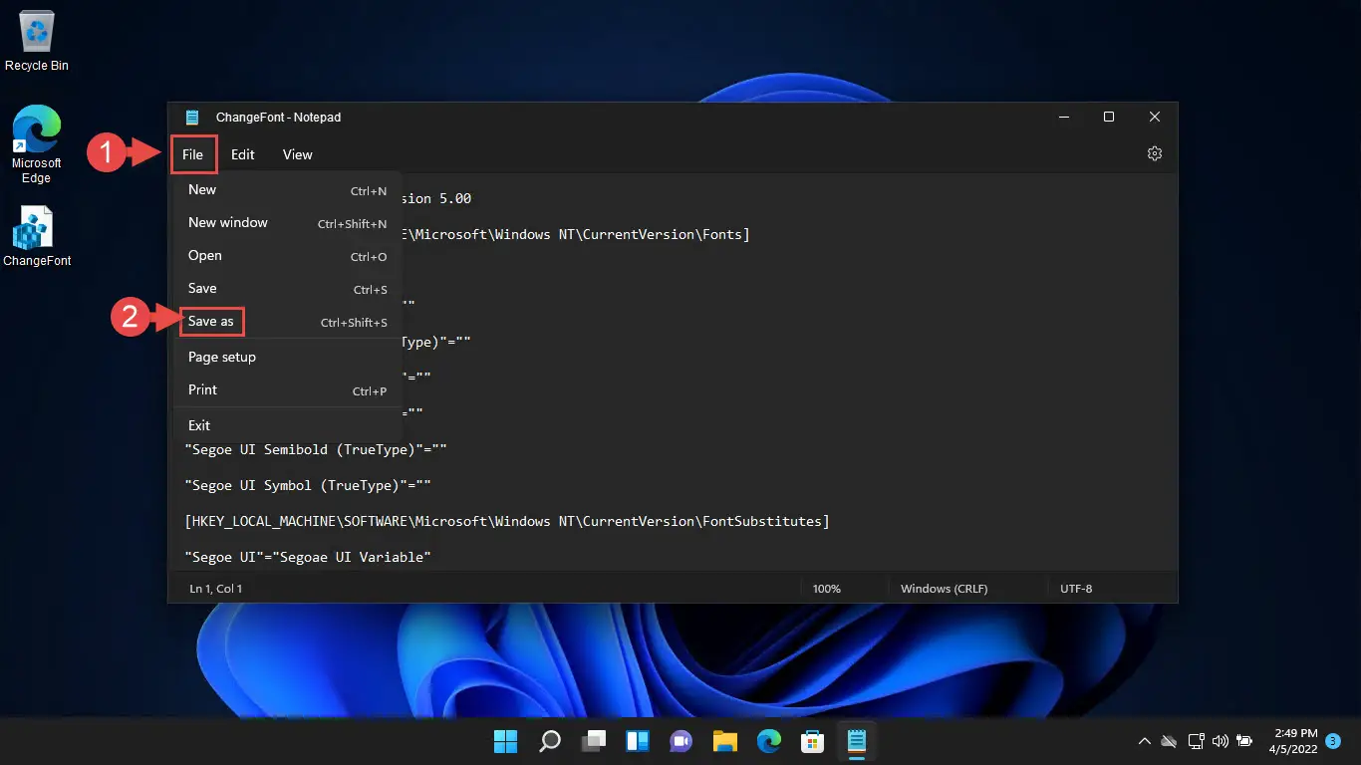Choose New window menu entry
The image size is (1361, 765).
[288, 223]
